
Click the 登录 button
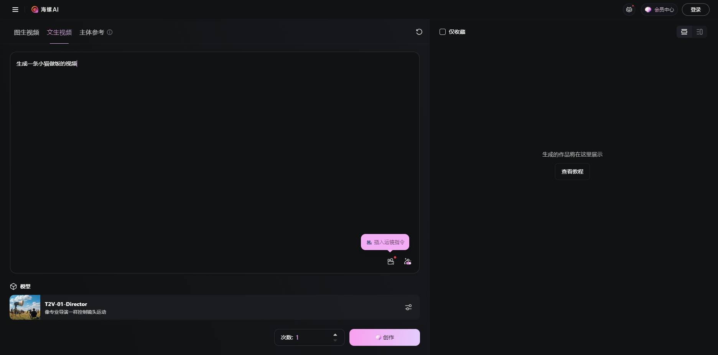(x=696, y=10)
